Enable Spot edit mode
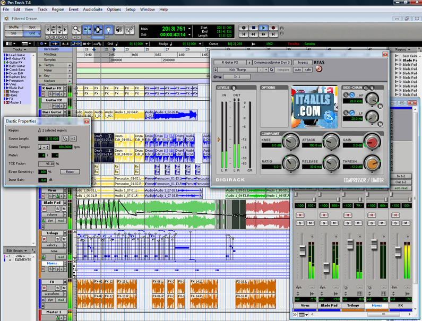The width and height of the screenshot is (422, 321). pos(32,27)
